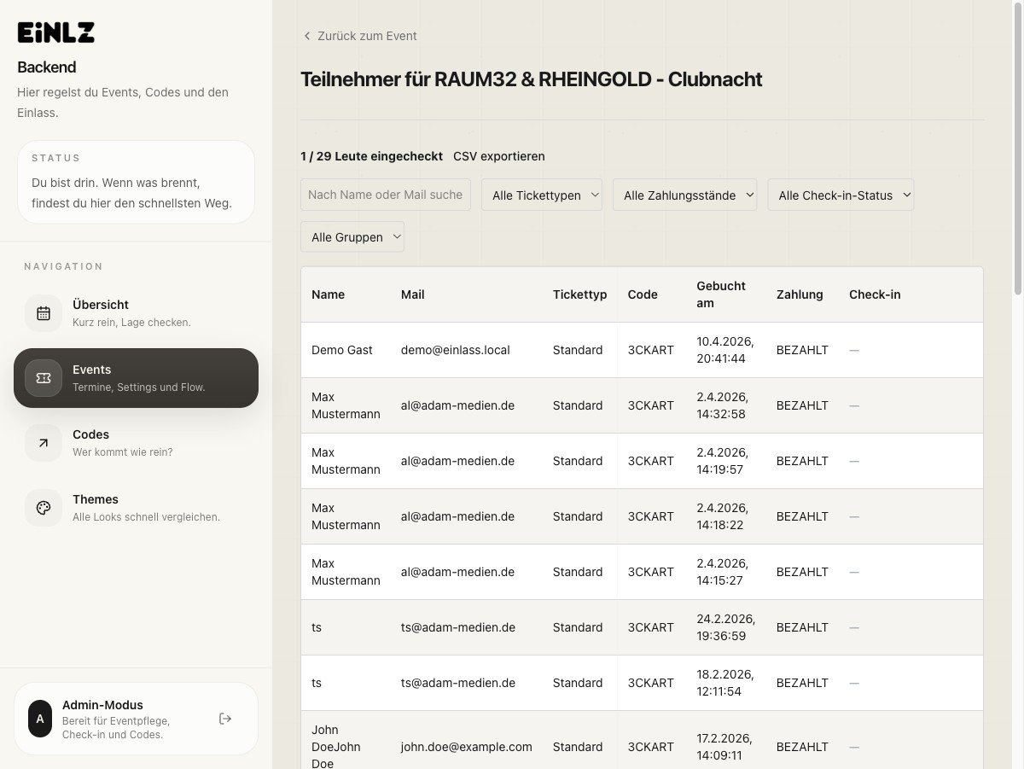
Task: Click the Zurück zum Event link
Action: [x=367, y=36]
